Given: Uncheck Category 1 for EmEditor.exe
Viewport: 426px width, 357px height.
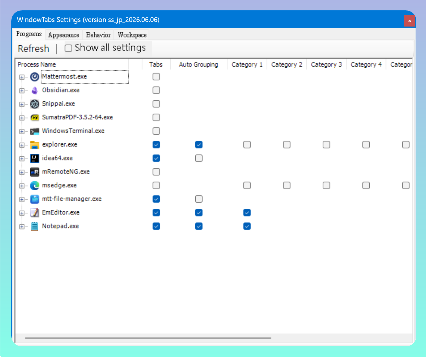Looking at the screenshot, I should coord(247,213).
